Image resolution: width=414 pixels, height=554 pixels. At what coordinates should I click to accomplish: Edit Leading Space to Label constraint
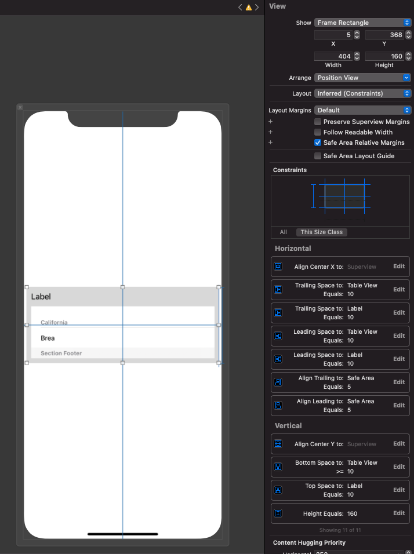point(399,359)
